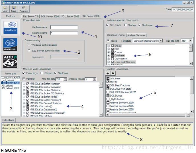Viewport: 196px width, 153px height.
Task: Check Analysis Services 2008 custom diagnostic
Action: point(108,109)
